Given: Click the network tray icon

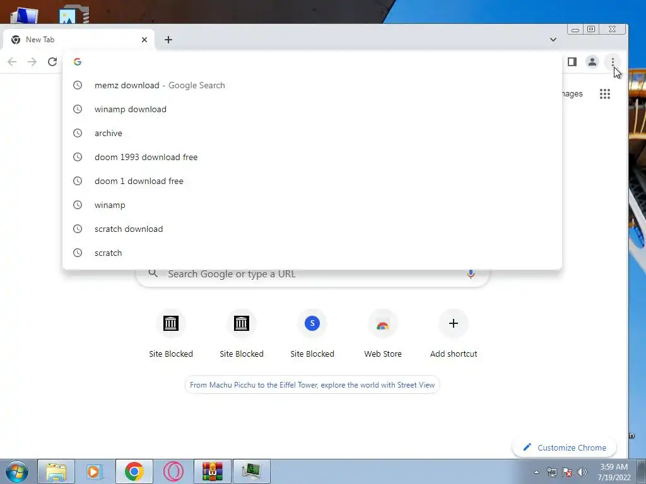Looking at the screenshot, I should click(551, 472).
